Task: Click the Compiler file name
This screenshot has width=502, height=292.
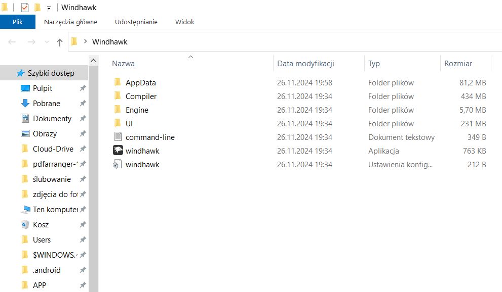Action: [141, 96]
